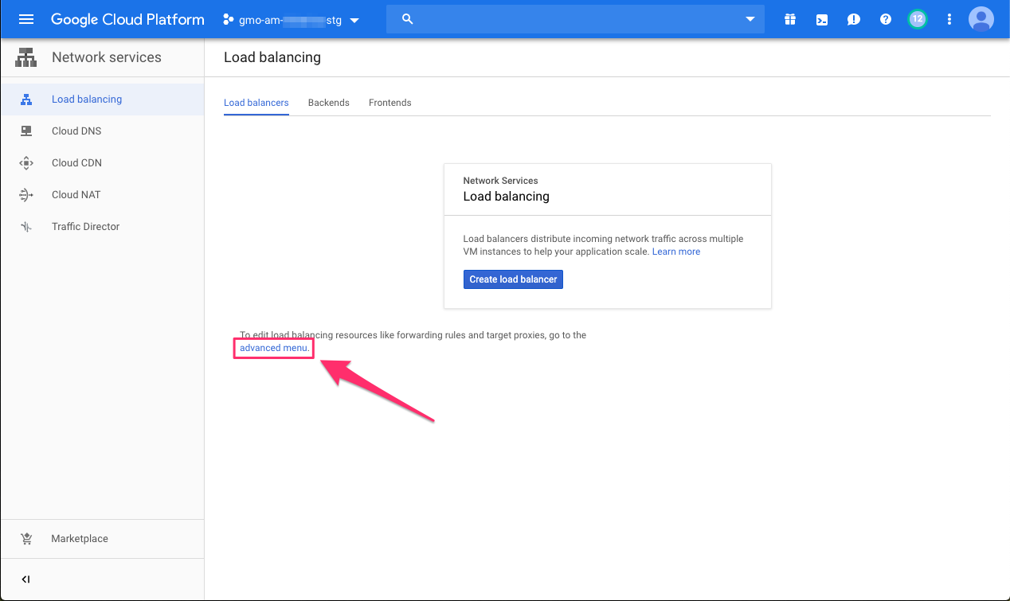Select the Load balancers tab

[x=256, y=103]
